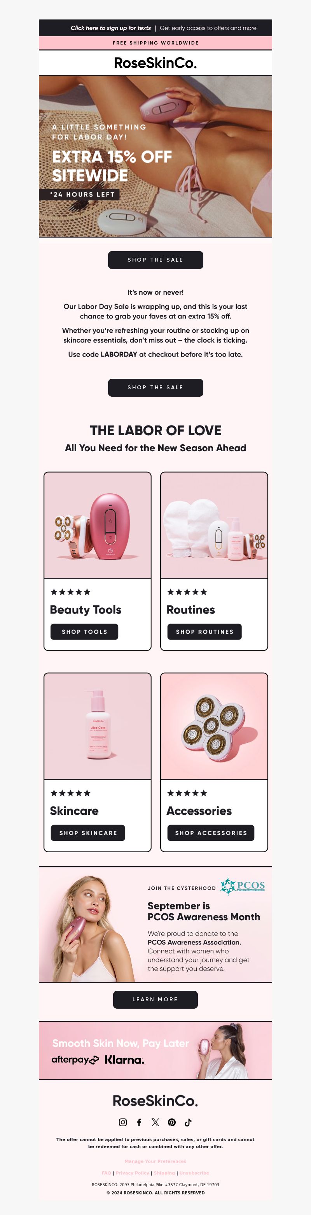The height and width of the screenshot is (1215, 311).
Task: Click the SHOP ACCESSORIES button
Action: [x=211, y=833]
